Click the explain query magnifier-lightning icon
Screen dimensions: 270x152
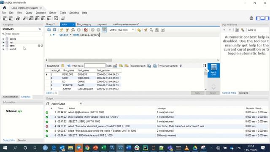coord(73,30)
